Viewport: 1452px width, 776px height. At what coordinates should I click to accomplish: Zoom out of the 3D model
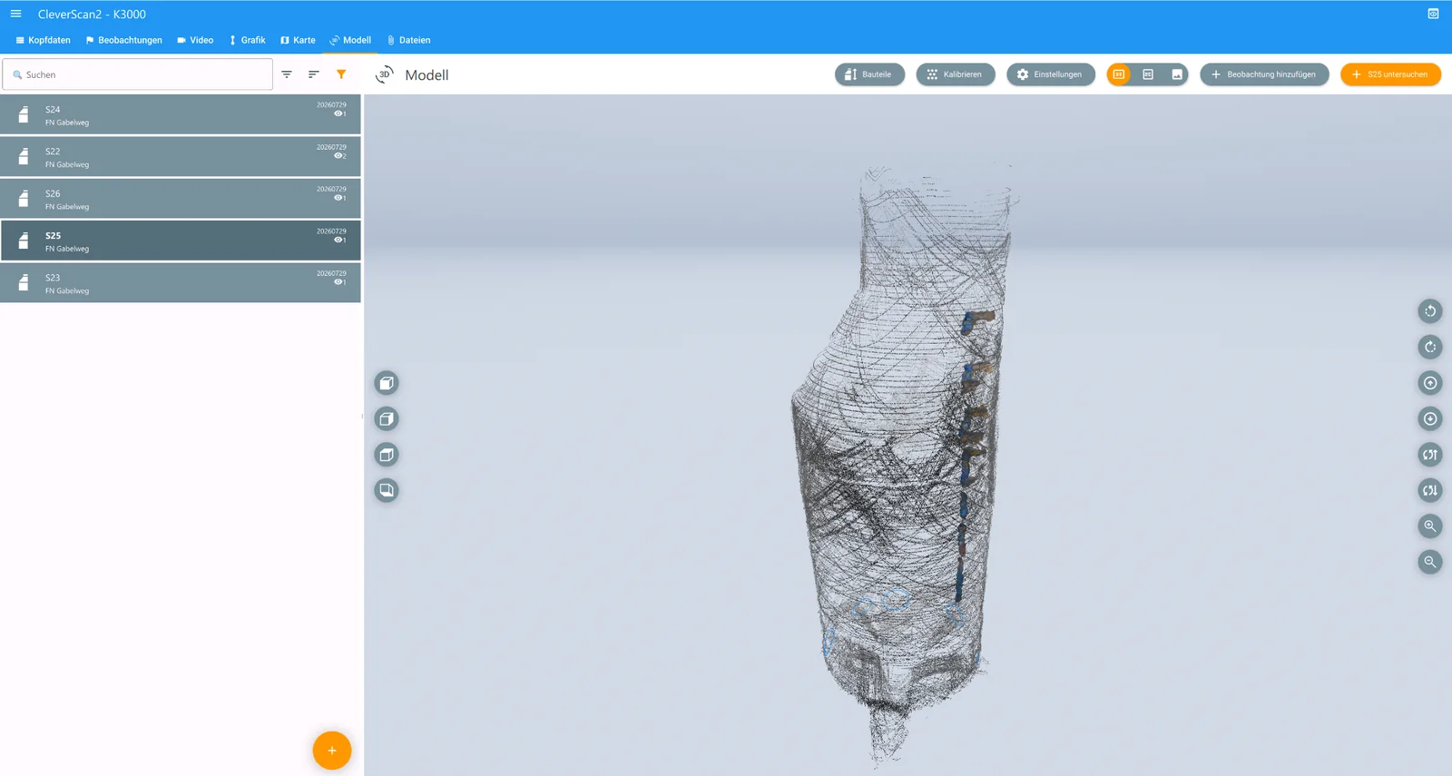1430,562
